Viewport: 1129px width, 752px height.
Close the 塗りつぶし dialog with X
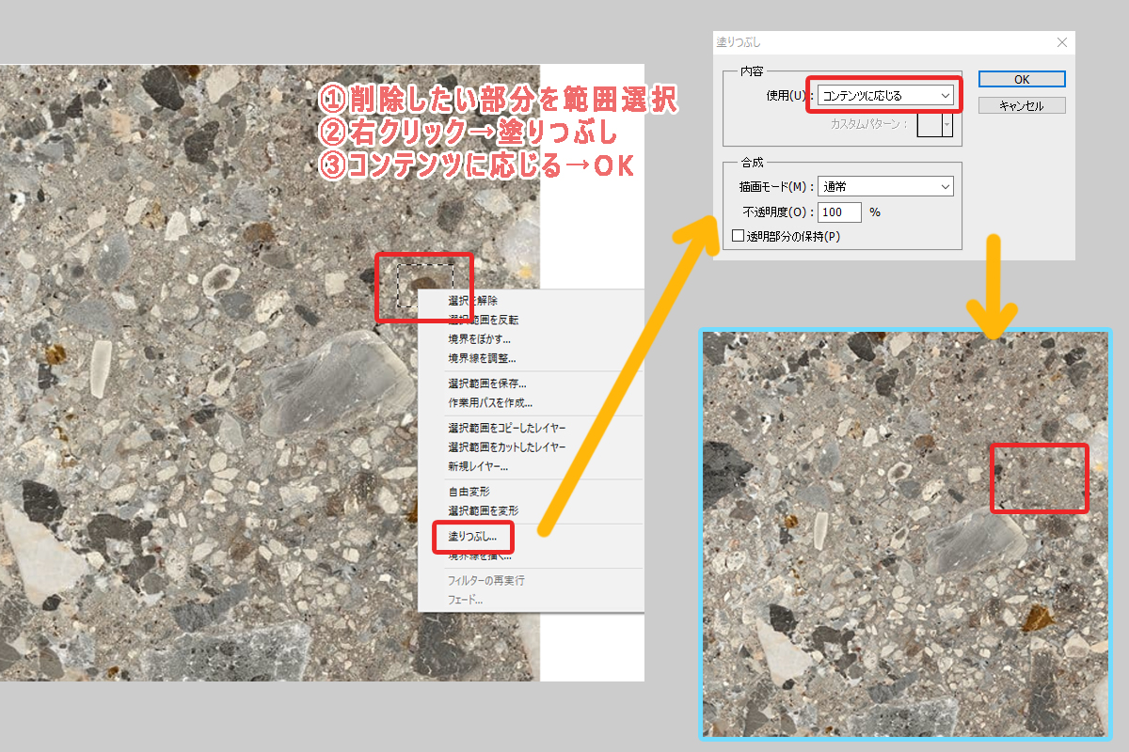(1061, 42)
